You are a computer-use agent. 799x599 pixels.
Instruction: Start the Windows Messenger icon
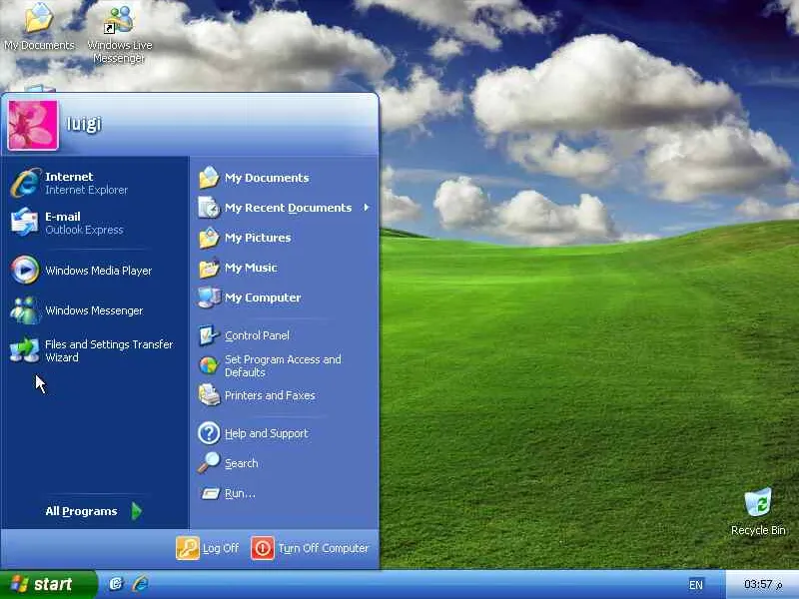(24, 309)
